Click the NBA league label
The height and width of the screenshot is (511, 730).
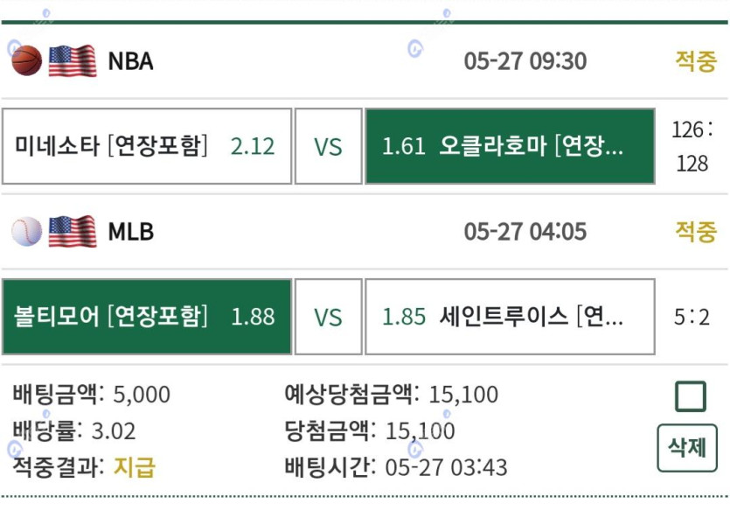click(x=131, y=61)
